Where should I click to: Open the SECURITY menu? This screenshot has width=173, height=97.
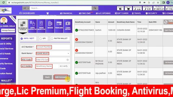[151, 13]
